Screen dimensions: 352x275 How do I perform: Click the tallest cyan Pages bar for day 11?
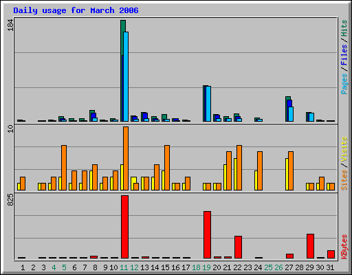coord(126,76)
